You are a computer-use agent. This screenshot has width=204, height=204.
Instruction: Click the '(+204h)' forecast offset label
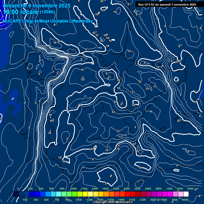point(47,12)
